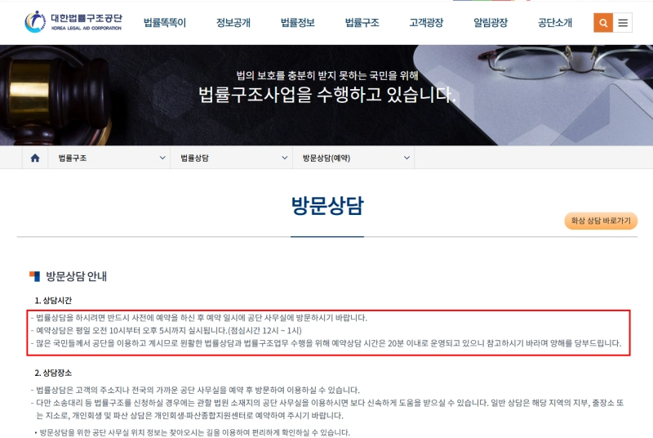Select 법률구조 in the top navigation bar

pos(362,23)
